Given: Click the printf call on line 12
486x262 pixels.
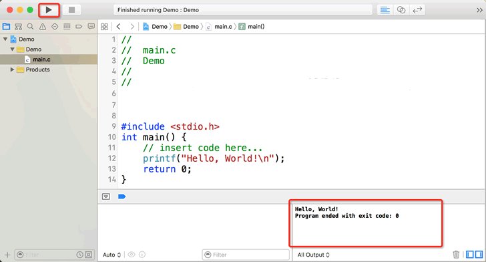Looking at the screenshot, I should point(160,158).
